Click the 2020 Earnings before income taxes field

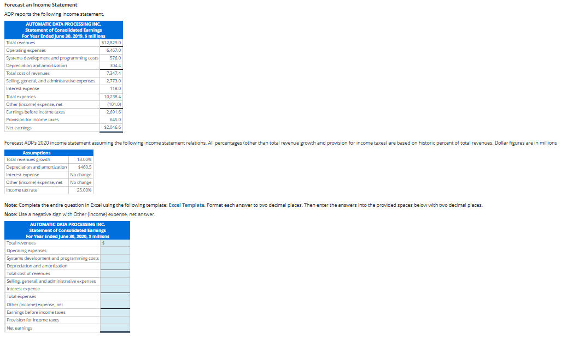(x=115, y=313)
